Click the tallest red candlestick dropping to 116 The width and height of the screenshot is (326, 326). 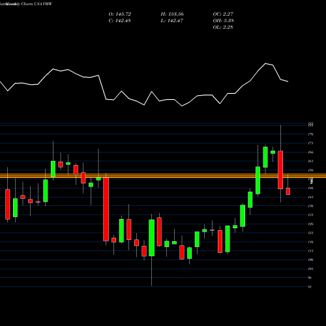tap(106, 209)
